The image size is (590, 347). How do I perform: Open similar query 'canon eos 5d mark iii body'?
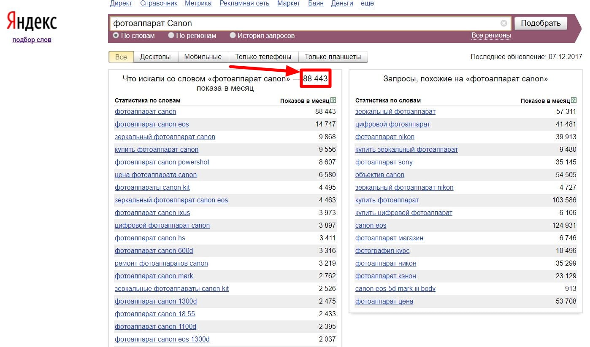[x=395, y=289]
